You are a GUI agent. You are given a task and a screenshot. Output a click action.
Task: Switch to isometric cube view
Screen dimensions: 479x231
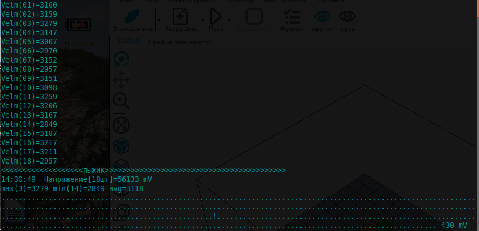click(121, 146)
